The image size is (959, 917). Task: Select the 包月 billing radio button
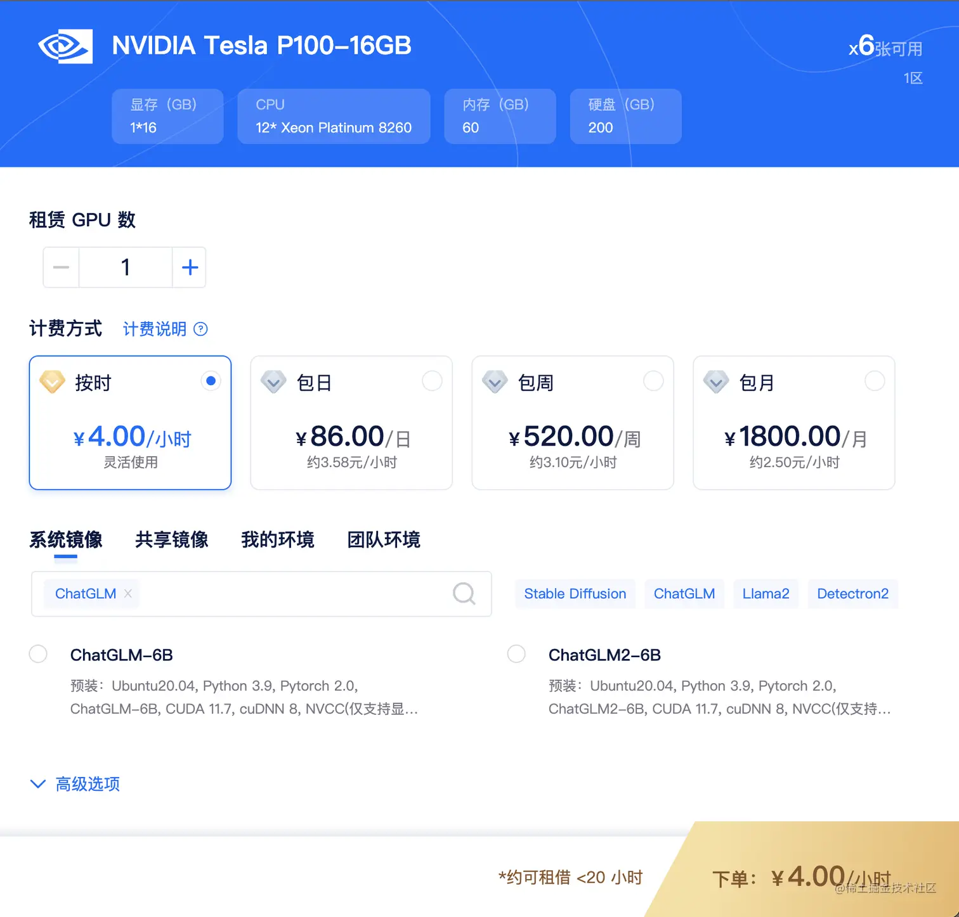click(875, 381)
